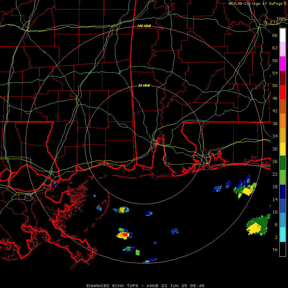Click the isolated light green rectangular echo

pyautogui.click(x=138, y=252)
